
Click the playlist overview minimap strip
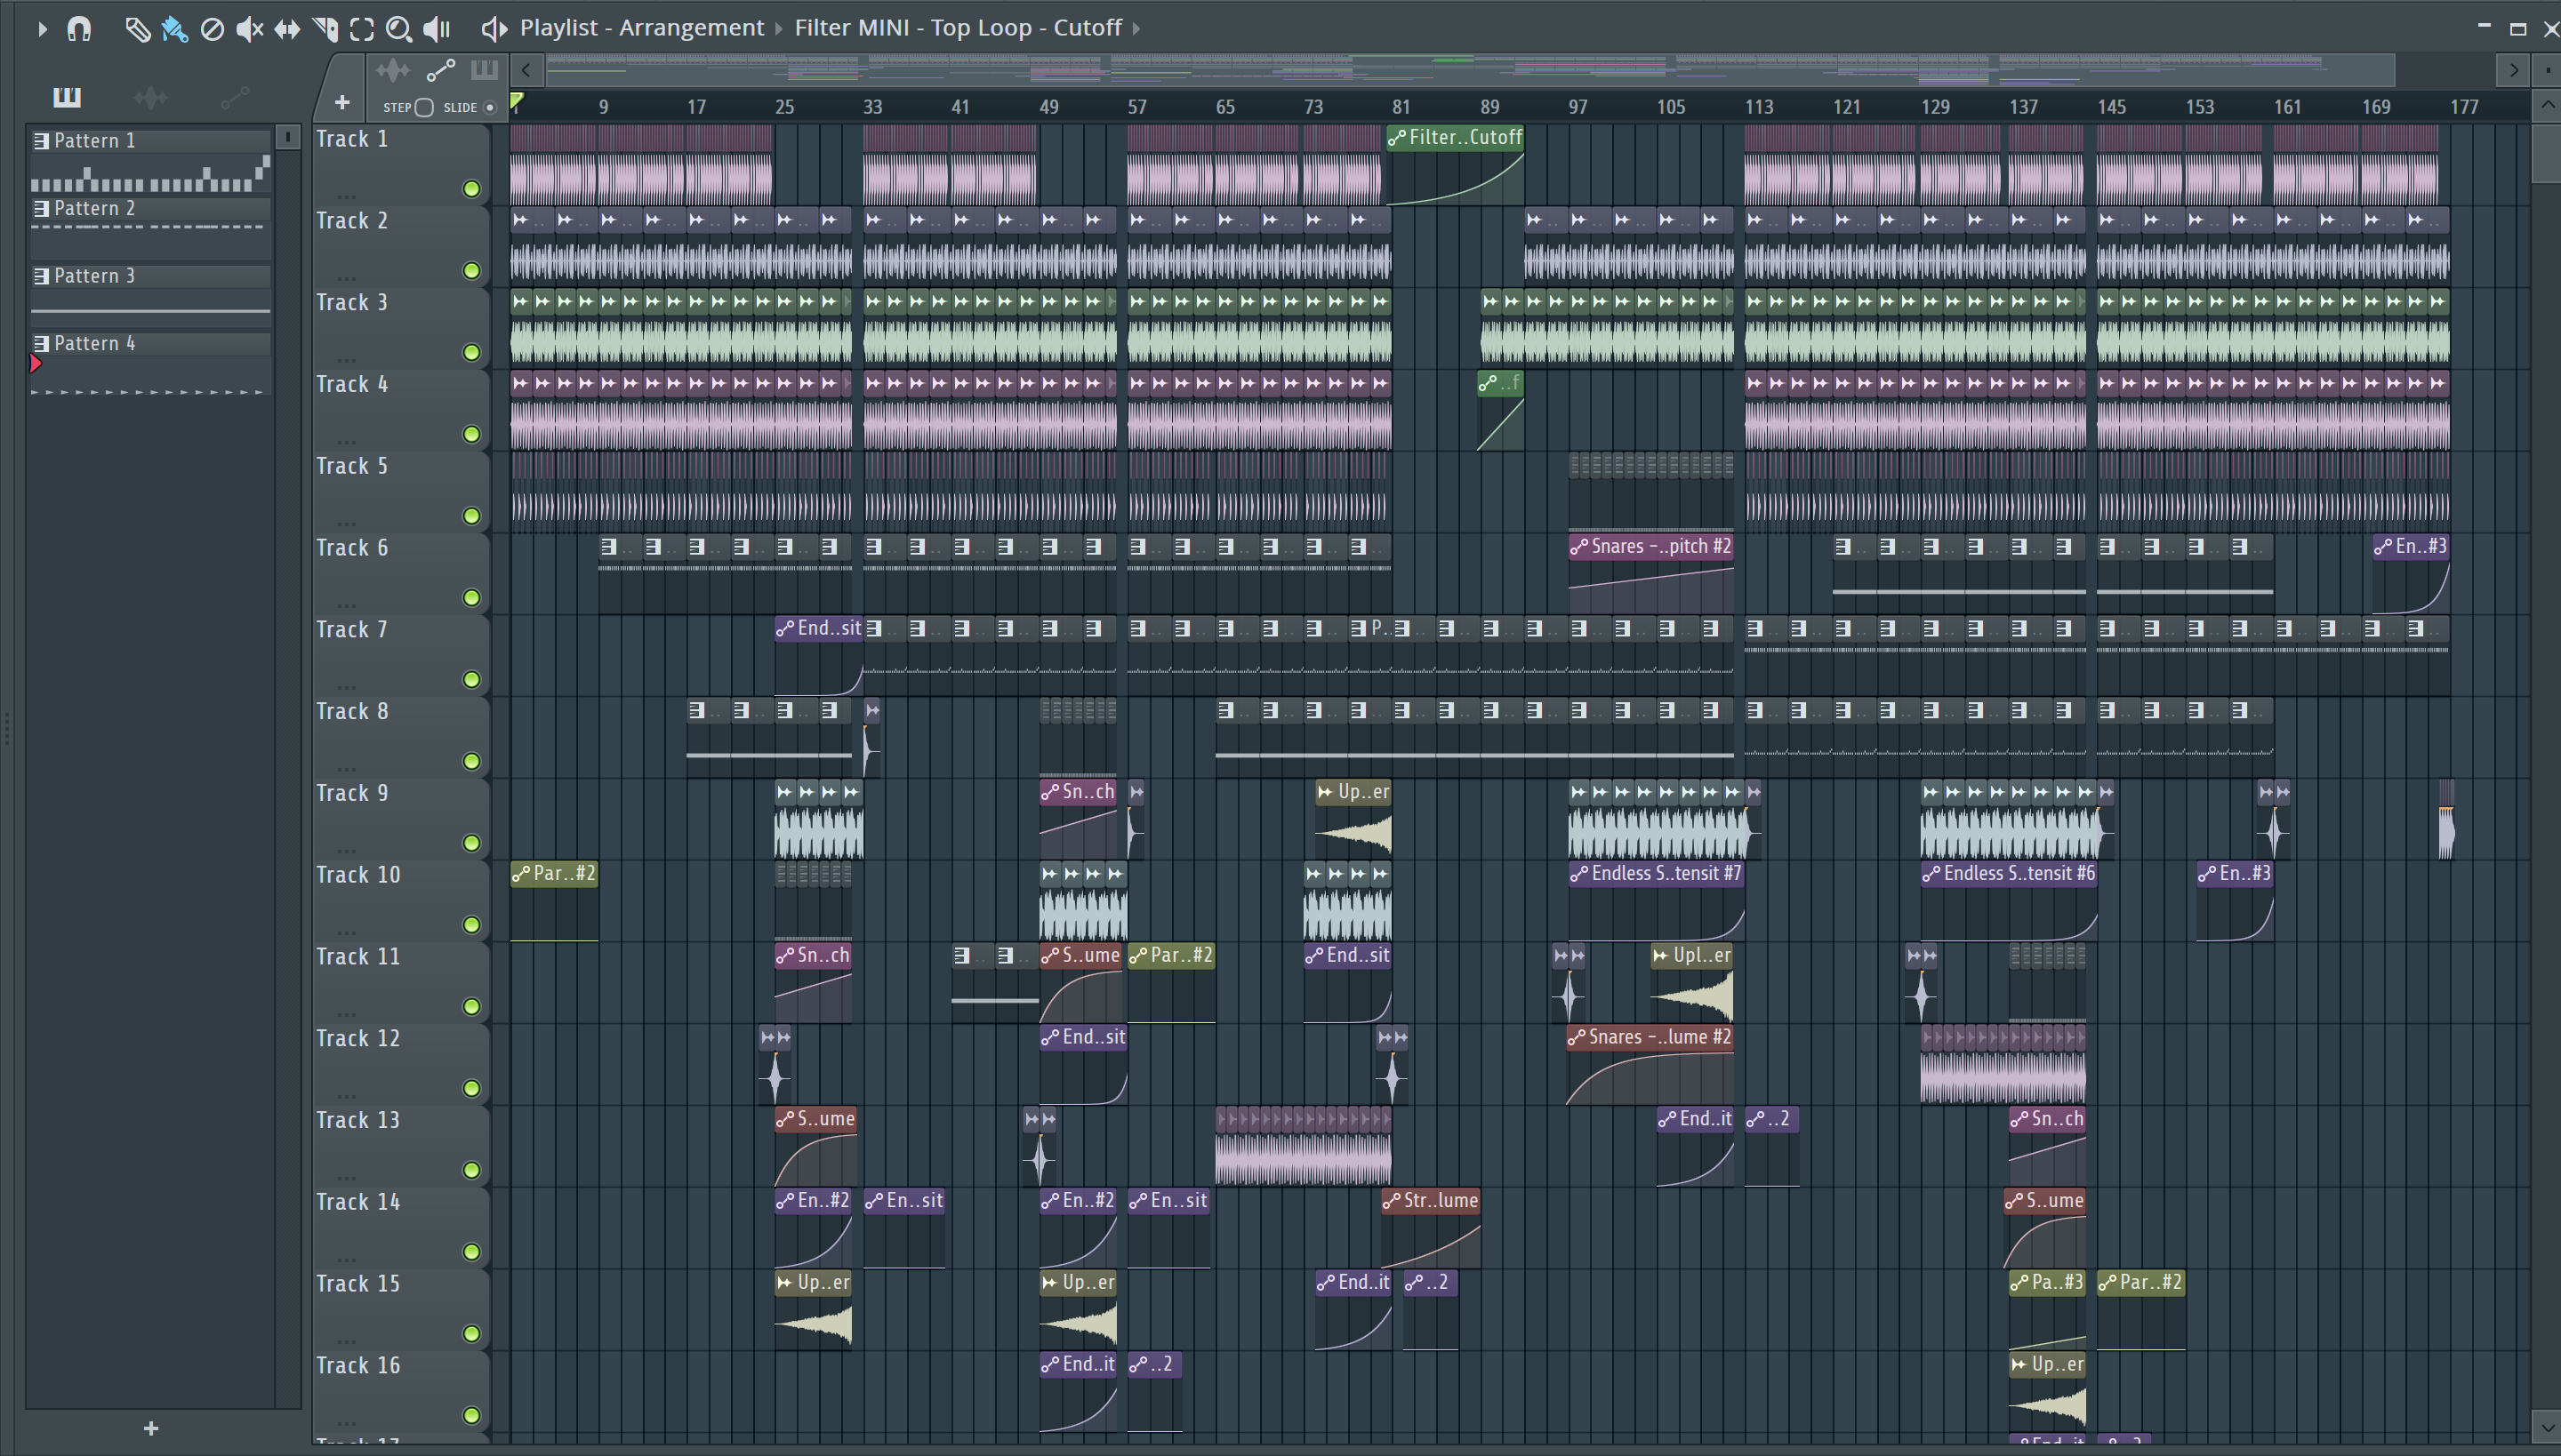tap(1470, 70)
